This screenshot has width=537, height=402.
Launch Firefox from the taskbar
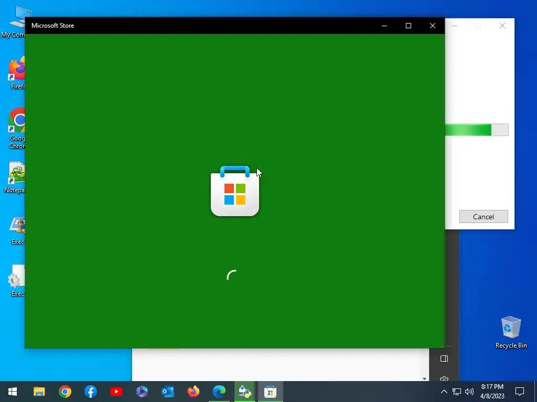coord(193,392)
